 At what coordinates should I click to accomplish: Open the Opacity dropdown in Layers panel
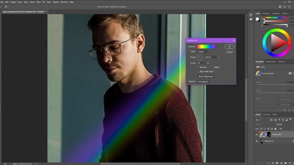pyautogui.click(x=287, y=124)
